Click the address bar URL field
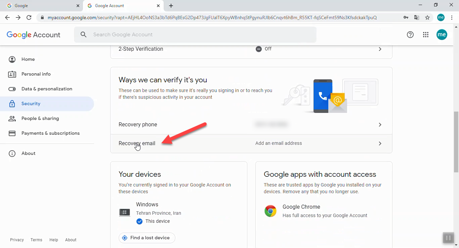Viewport: 459px width, 248px height. (x=202, y=17)
